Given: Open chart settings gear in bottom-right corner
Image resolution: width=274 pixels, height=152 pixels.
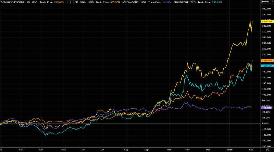Looking at the screenshot, I should point(268,150).
